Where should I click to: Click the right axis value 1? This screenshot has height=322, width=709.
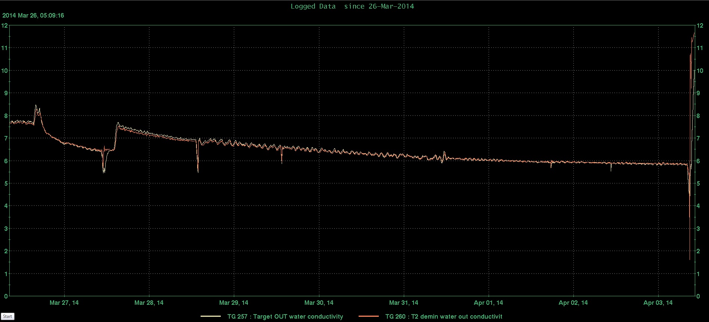click(x=699, y=274)
